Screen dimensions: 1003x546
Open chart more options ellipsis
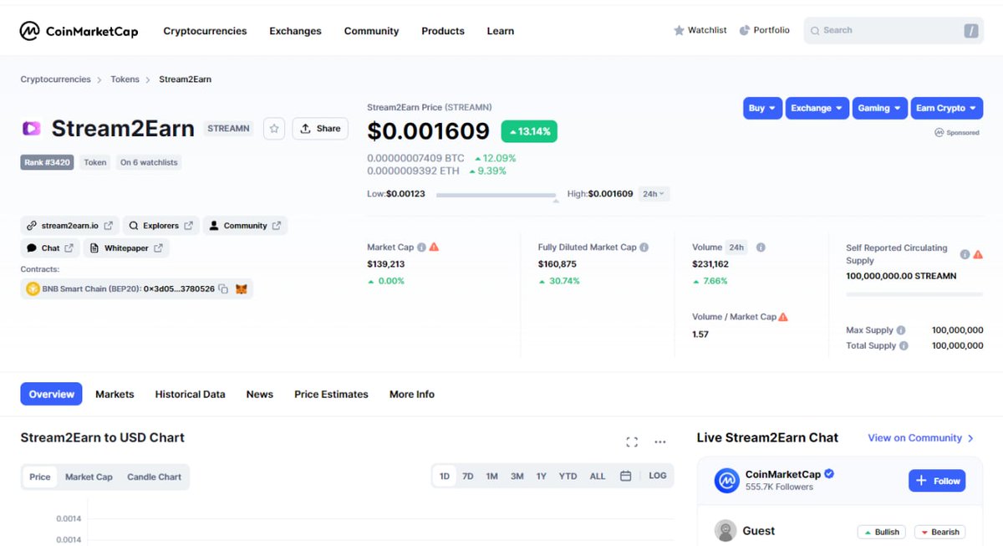(660, 441)
